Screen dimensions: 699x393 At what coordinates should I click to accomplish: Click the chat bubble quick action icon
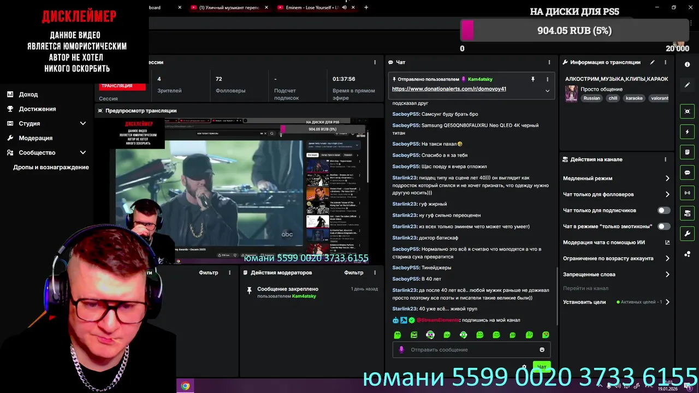tap(687, 172)
